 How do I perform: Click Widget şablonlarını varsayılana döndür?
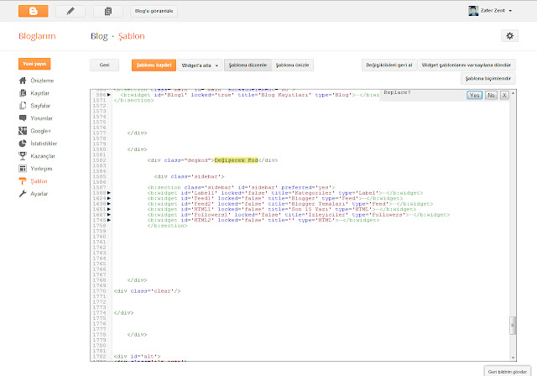click(467, 65)
